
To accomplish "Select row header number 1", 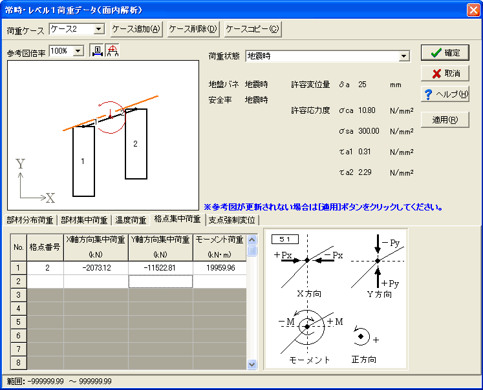I will click(x=19, y=268).
